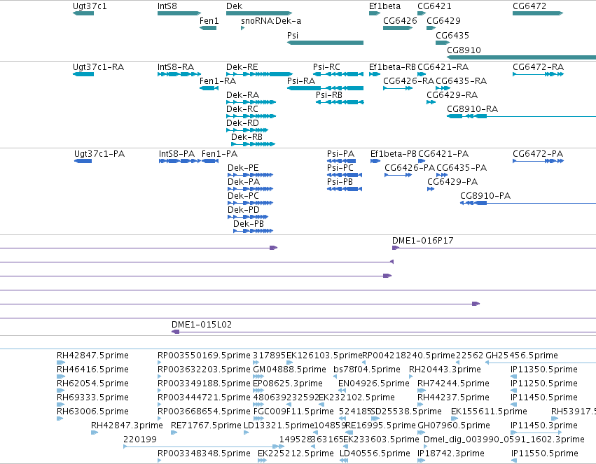Select the Dek-RD transcript label
This screenshot has width=596, height=464.
click(242, 123)
